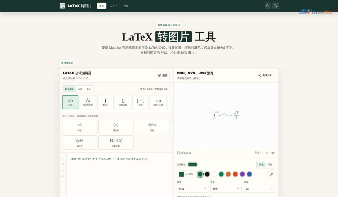Open the 格式 PNG format dropdown
Image resolution: width=338 pixels, height=197 pixels.
click(x=193, y=189)
